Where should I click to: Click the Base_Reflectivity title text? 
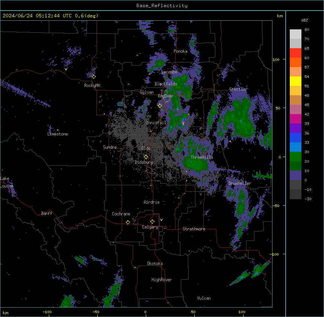[162, 6]
